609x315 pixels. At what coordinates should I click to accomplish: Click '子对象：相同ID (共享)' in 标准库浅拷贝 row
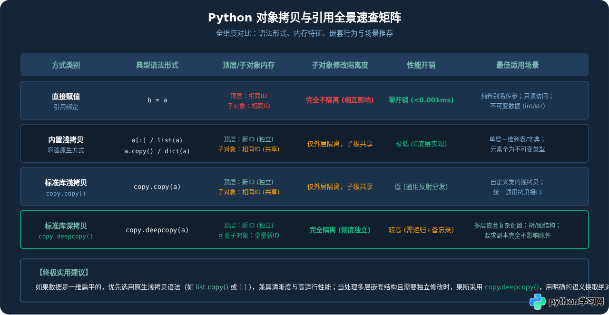(248, 192)
